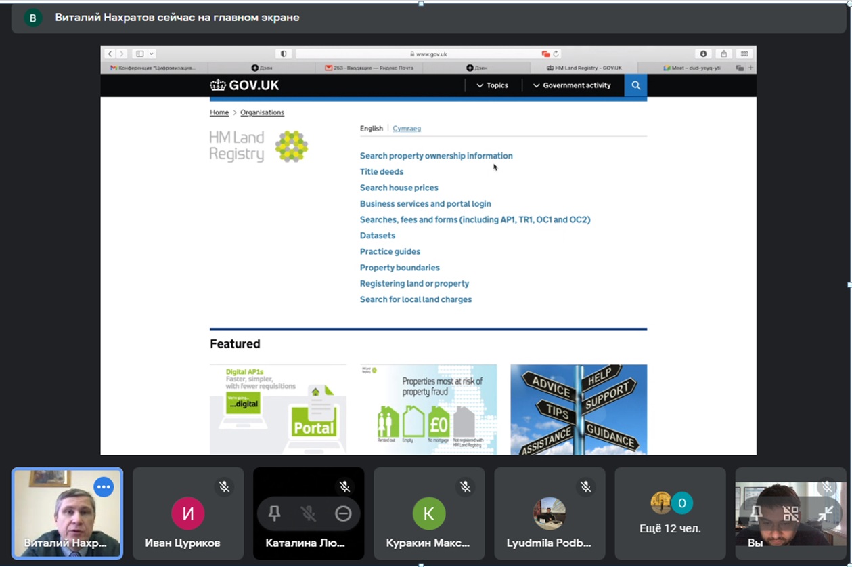Mute the Каталина participant's microphone
Image resolution: width=852 pixels, height=567 pixels.
point(309,513)
